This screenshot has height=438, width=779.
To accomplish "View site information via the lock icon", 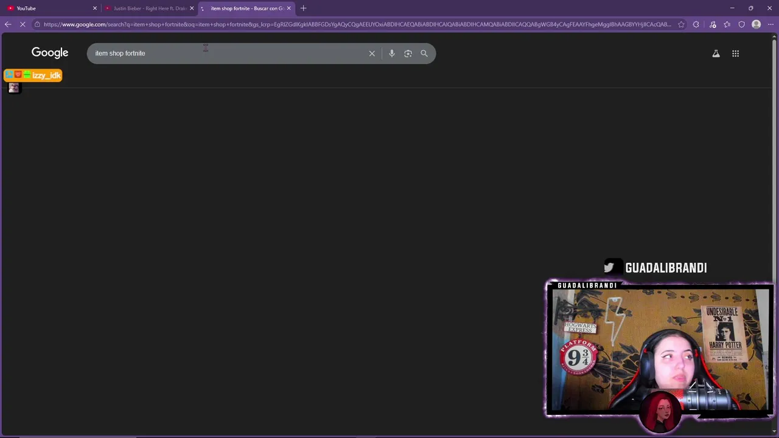I will click(x=38, y=24).
